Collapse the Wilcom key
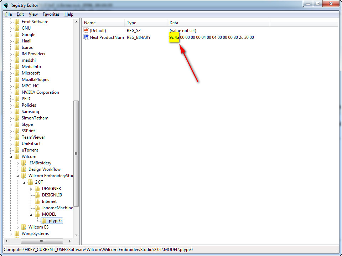The image size is (342, 256). click(x=11, y=157)
